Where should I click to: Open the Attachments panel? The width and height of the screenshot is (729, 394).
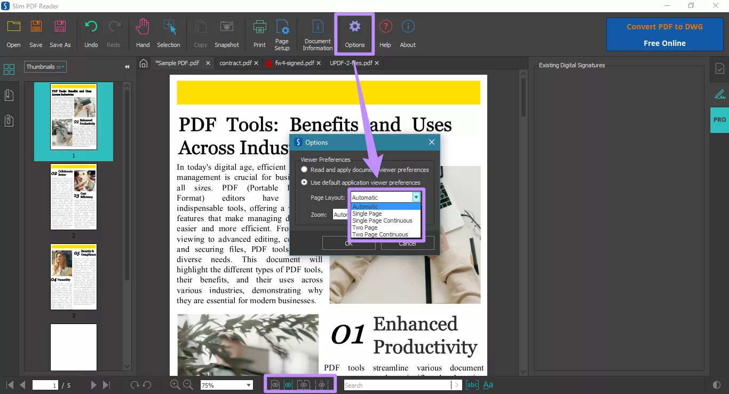[9, 120]
